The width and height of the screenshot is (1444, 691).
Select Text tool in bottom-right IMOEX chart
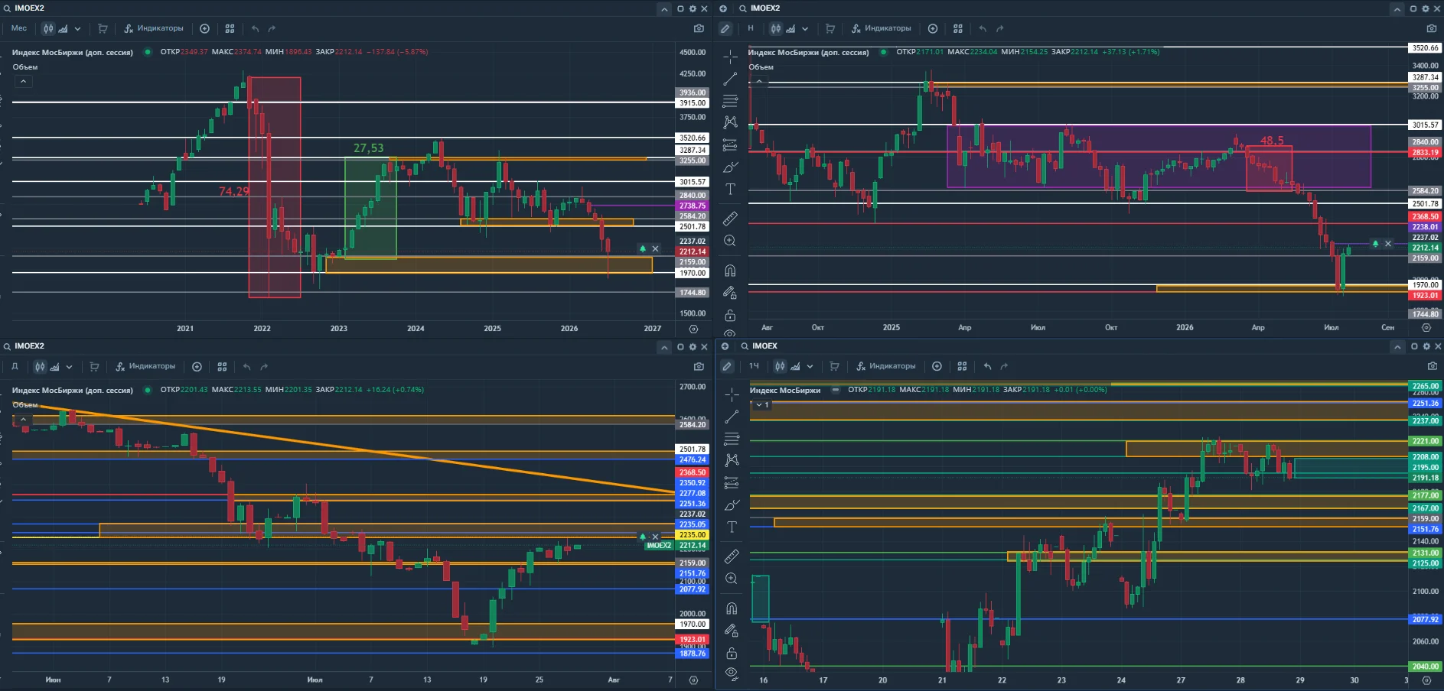(x=732, y=527)
